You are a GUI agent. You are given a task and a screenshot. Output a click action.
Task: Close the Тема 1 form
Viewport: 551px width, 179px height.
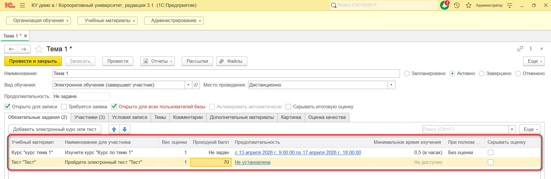click(x=542, y=49)
